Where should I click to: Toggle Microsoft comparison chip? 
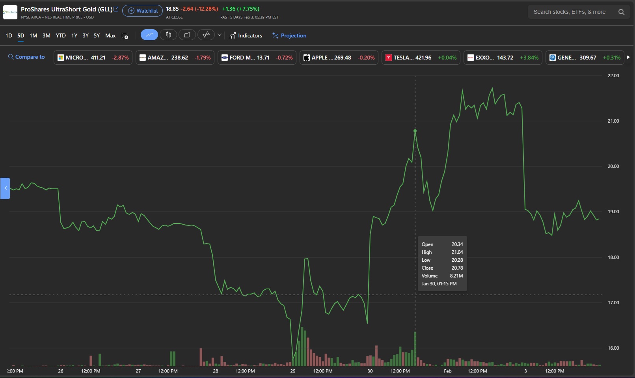click(x=93, y=58)
